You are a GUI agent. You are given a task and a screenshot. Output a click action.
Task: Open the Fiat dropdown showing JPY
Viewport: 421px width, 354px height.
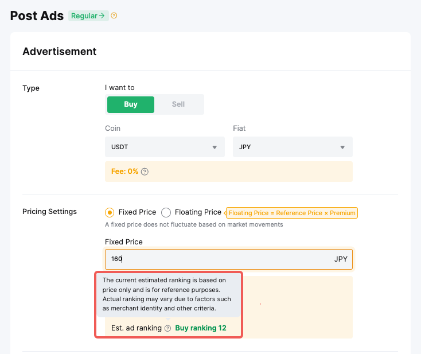[293, 147]
